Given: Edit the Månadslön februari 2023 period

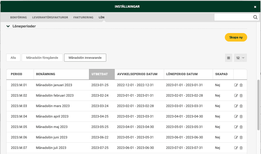Looking at the screenshot, I should (236, 96).
